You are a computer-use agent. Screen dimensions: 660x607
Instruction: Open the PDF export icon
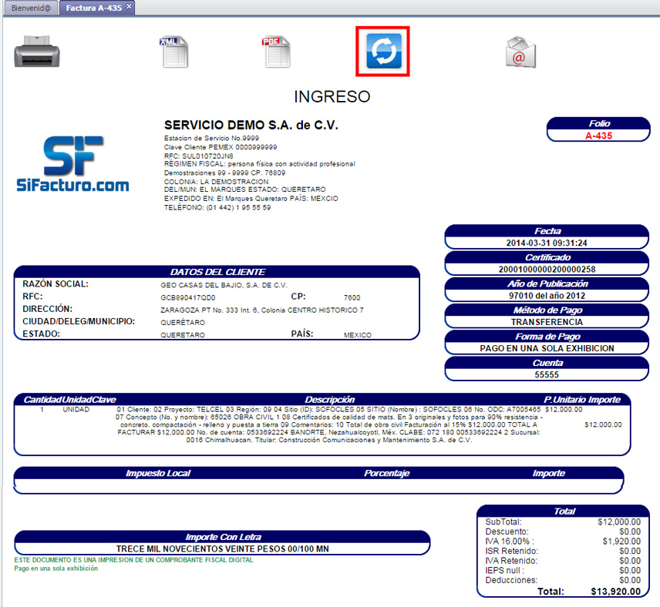276,52
